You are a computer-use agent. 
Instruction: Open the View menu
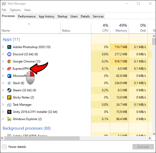click(x=27, y=10)
